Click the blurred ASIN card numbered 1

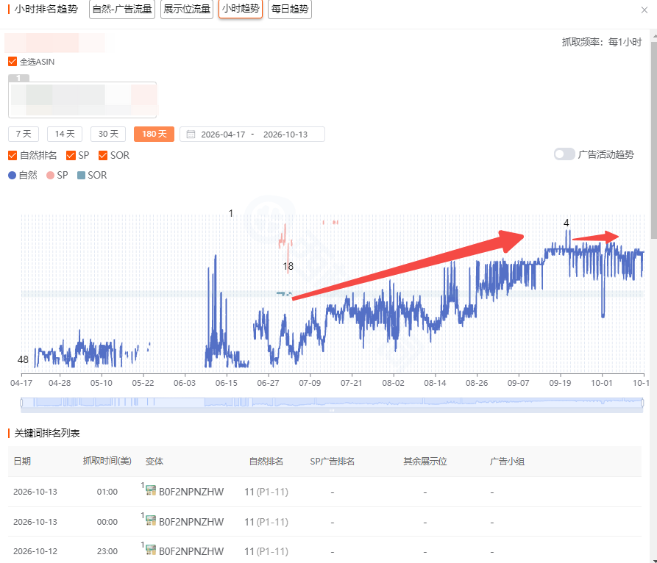(82, 100)
